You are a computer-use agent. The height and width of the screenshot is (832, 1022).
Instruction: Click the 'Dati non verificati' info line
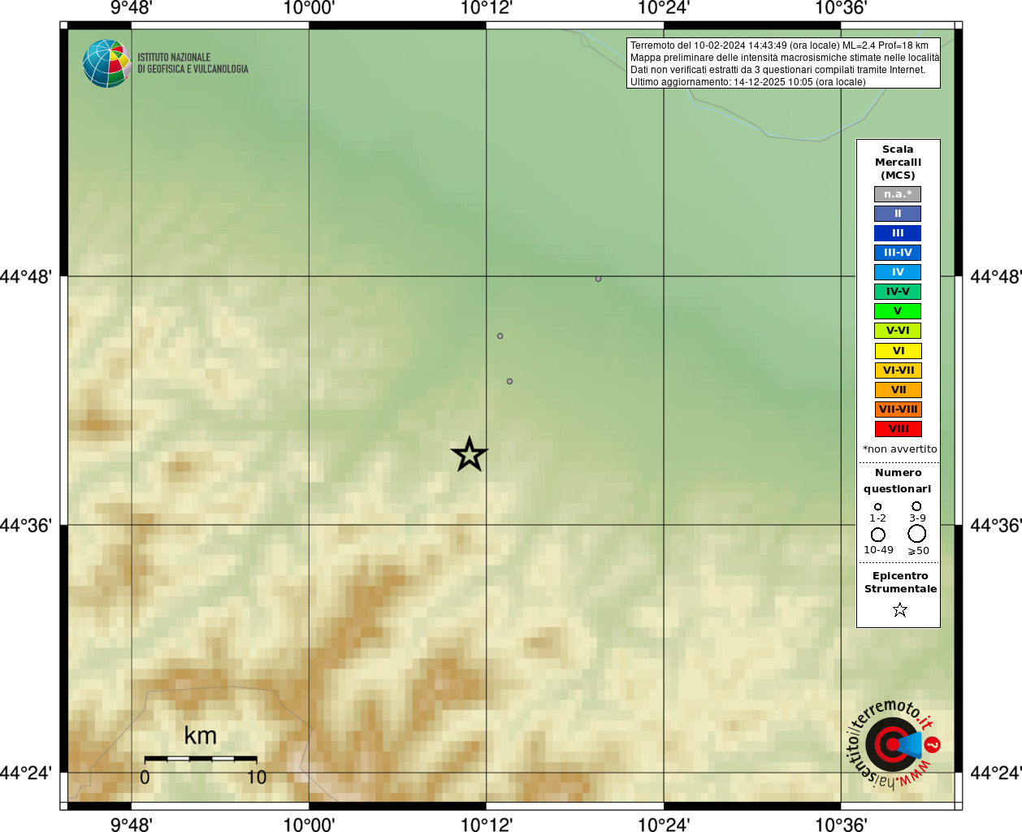pyautogui.click(x=777, y=70)
